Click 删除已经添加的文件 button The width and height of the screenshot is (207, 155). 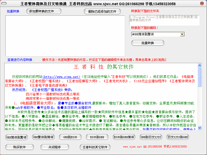[x=102, y=11]
